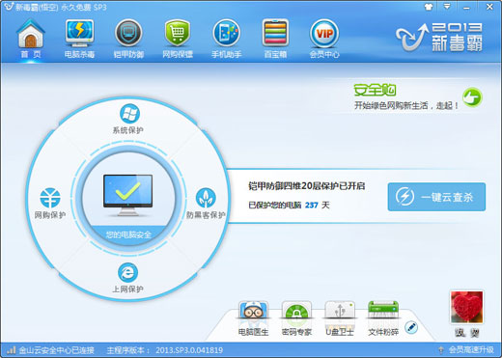This screenshot has width=502, height=358.
Task: Launch the 电脑医生 doctor tool
Action: pos(253,317)
